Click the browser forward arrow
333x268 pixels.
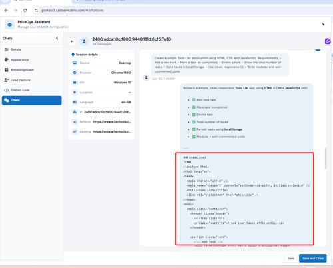pos(15,10)
